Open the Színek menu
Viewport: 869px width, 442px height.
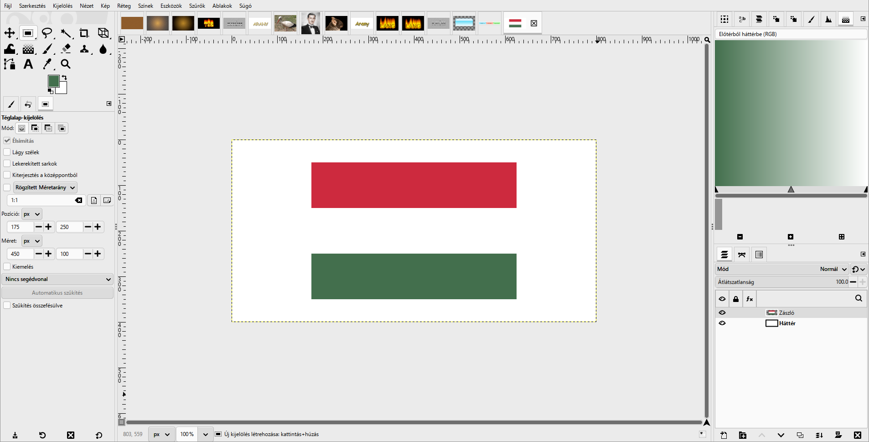pyautogui.click(x=145, y=6)
